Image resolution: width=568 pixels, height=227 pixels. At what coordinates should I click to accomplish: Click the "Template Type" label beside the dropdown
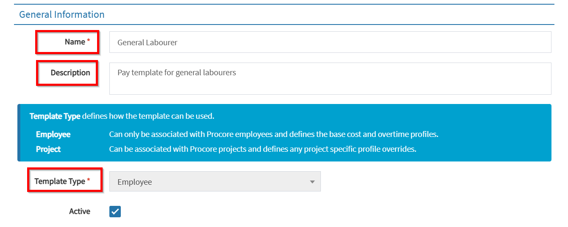tap(60, 181)
